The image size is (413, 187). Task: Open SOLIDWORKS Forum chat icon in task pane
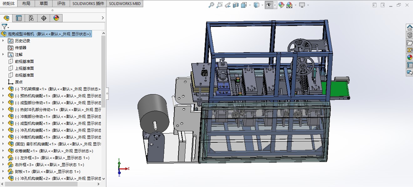410,73
